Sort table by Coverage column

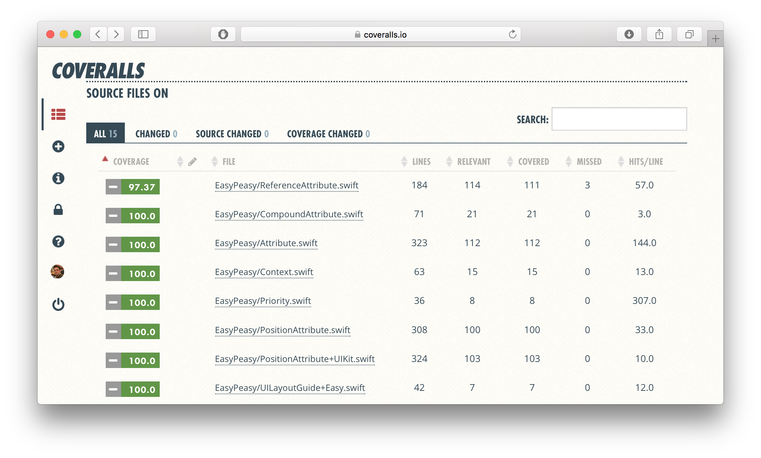[x=131, y=162]
